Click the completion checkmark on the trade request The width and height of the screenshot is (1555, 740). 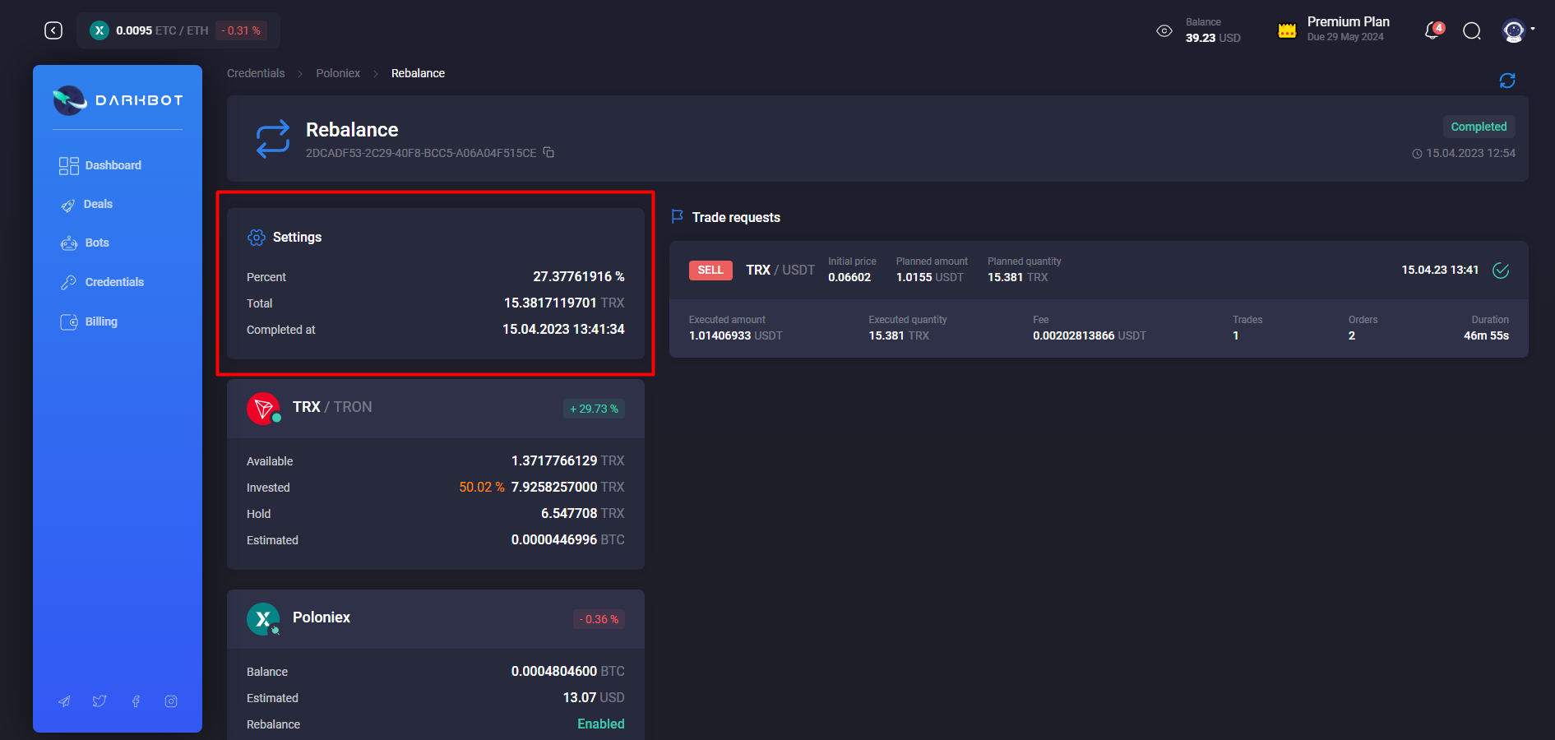[1502, 271]
